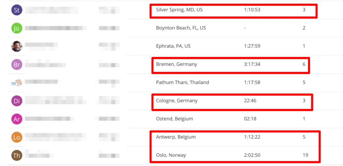Image resolution: width=343 pixels, height=166 pixels.
Task: Click the Silver Spring, MD, US location
Action: [179, 10]
